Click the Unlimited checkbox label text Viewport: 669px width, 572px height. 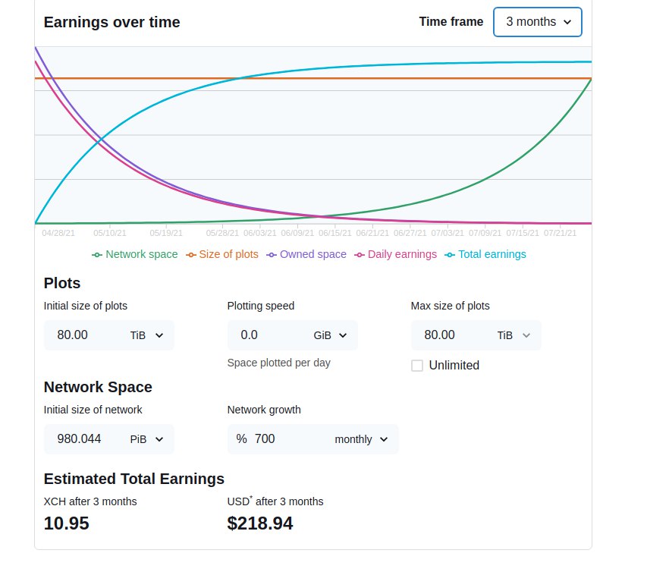click(454, 366)
